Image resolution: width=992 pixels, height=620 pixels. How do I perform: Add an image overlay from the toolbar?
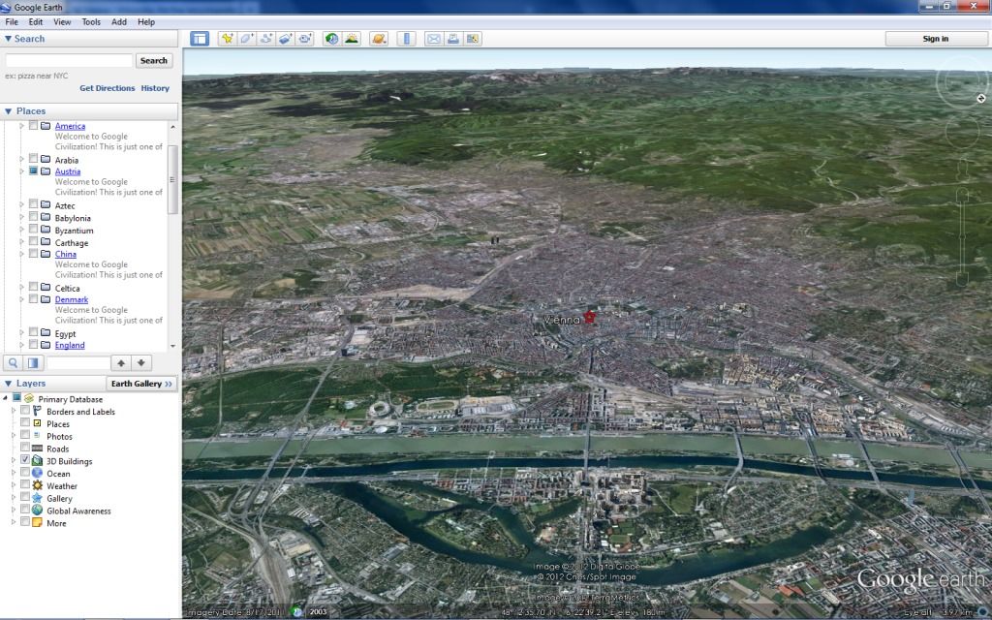[286, 39]
